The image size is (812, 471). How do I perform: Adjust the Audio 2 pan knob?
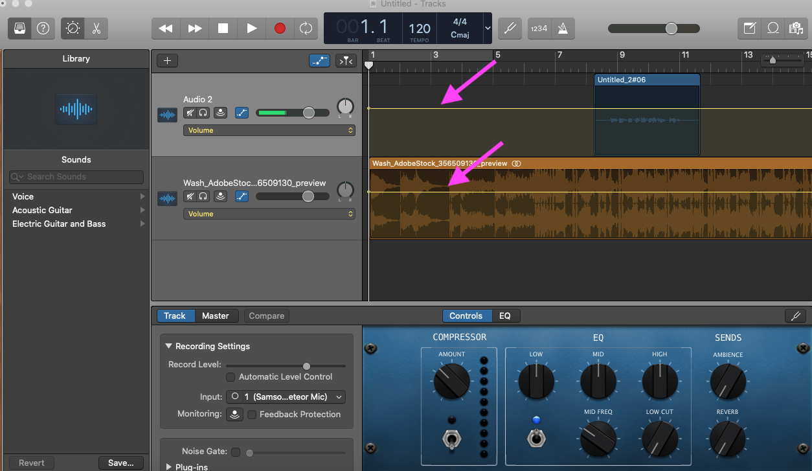point(346,107)
